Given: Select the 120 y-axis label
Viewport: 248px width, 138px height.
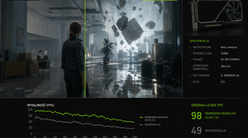Looking at the screenshot, I should click(x=30, y=109).
